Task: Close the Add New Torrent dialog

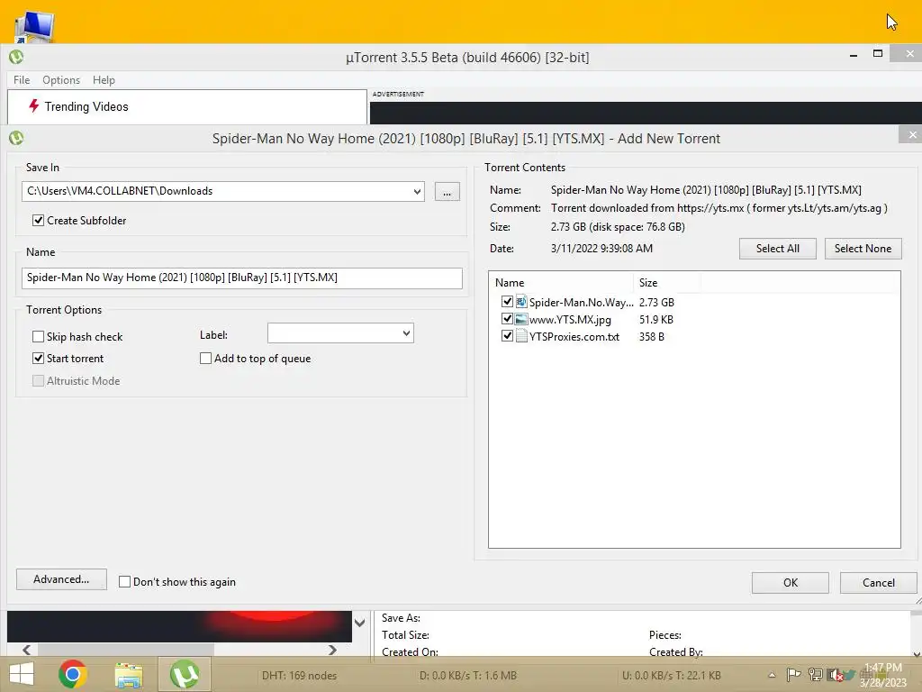Action: 911,135
